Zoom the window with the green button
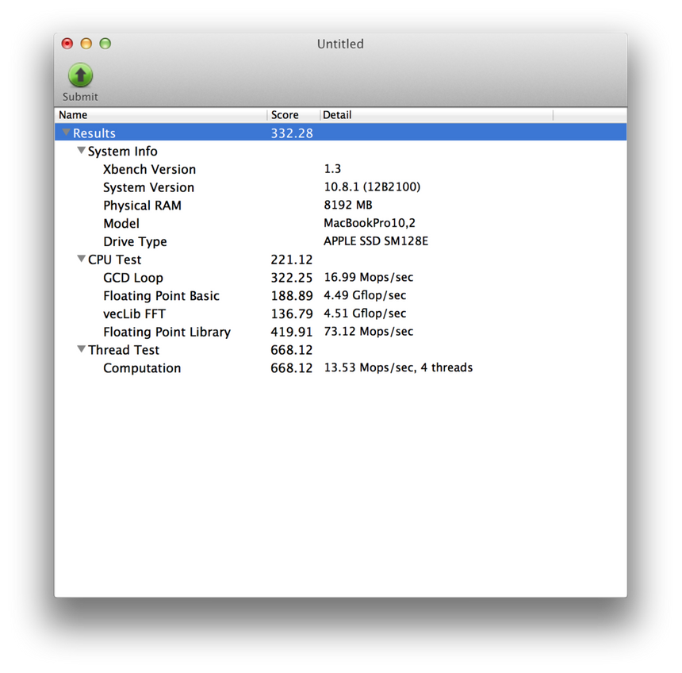 105,44
